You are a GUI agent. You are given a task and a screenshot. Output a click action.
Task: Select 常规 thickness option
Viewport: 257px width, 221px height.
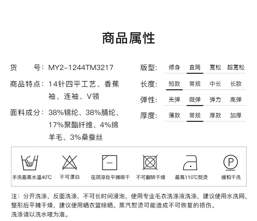pyautogui.click(x=195, y=116)
